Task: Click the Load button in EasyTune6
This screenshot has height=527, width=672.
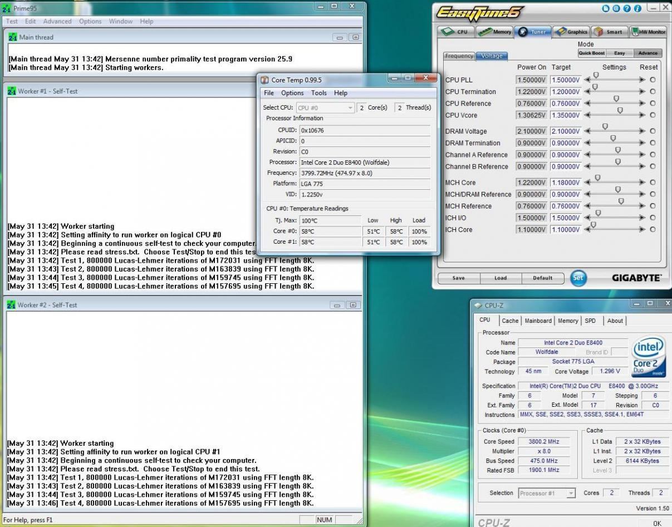Action: pyautogui.click(x=501, y=278)
